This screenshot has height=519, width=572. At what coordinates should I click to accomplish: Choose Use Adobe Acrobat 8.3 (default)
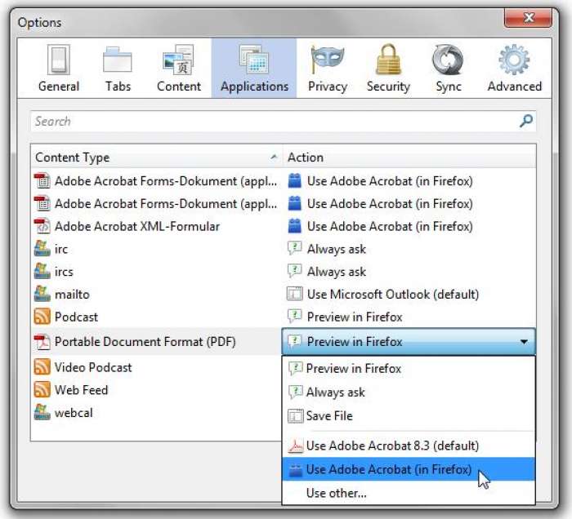pos(409,446)
